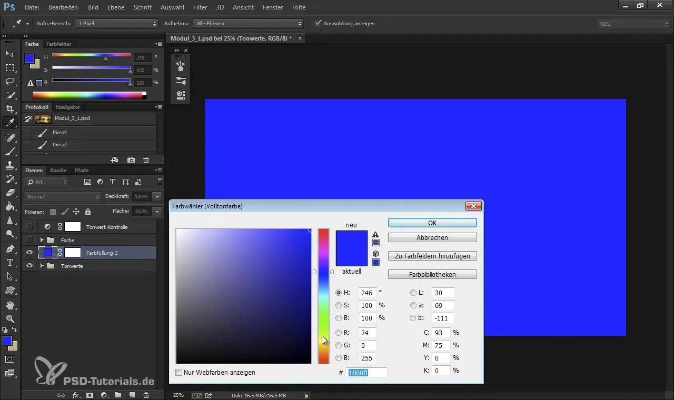Select the G green radio button
The width and height of the screenshot is (674, 400).
tap(339, 345)
